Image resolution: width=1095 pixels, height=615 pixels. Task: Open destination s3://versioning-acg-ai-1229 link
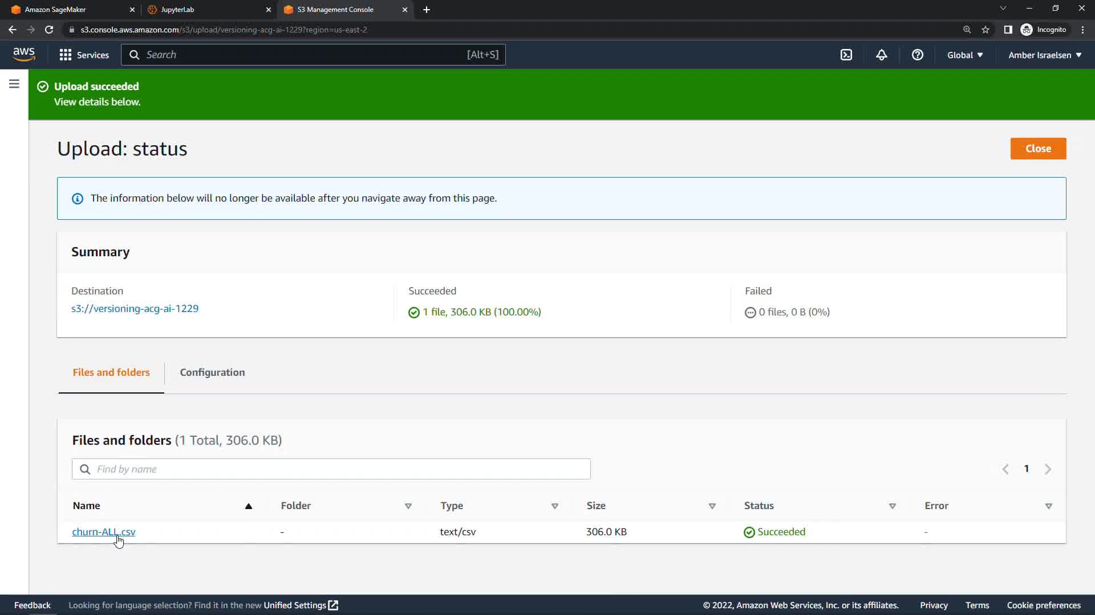(x=135, y=309)
